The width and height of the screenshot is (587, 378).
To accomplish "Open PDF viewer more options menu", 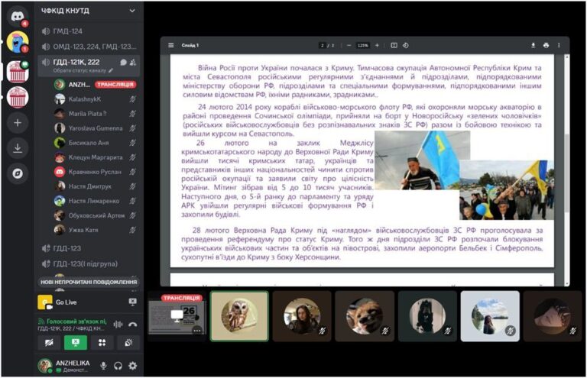I will click(559, 45).
